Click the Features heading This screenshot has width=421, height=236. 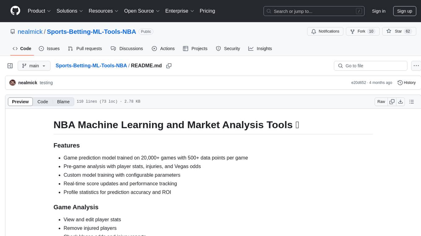click(x=67, y=145)
